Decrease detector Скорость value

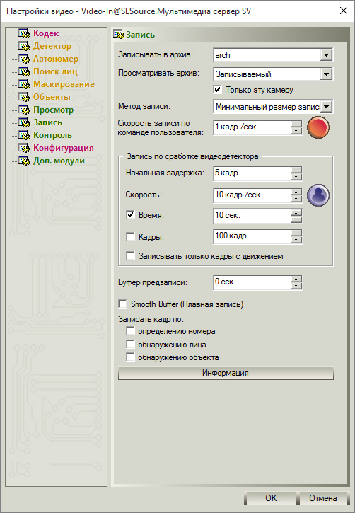point(296,199)
